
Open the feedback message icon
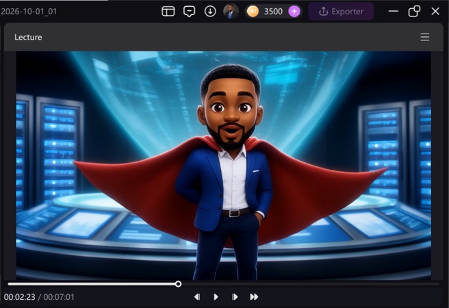[x=189, y=12]
